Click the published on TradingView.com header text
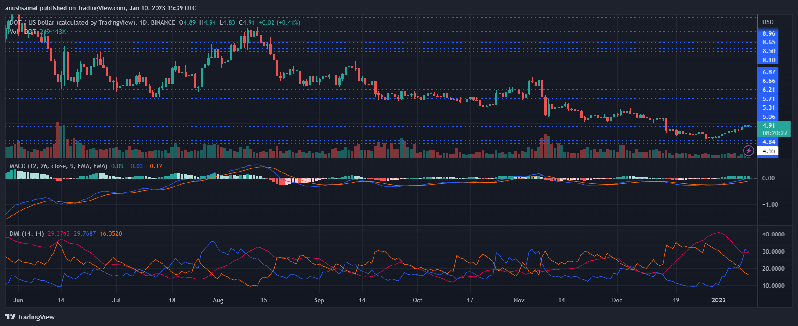The height and width of the screenshot is (326, 798). [101, 8]
